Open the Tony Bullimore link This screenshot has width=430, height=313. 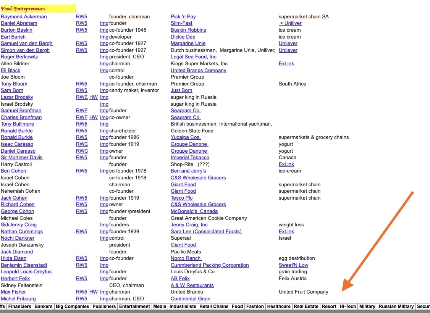[17, 124]
